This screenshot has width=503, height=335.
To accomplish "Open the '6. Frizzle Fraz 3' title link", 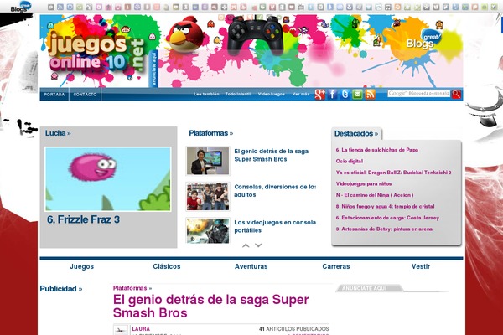I will [83, 219].
